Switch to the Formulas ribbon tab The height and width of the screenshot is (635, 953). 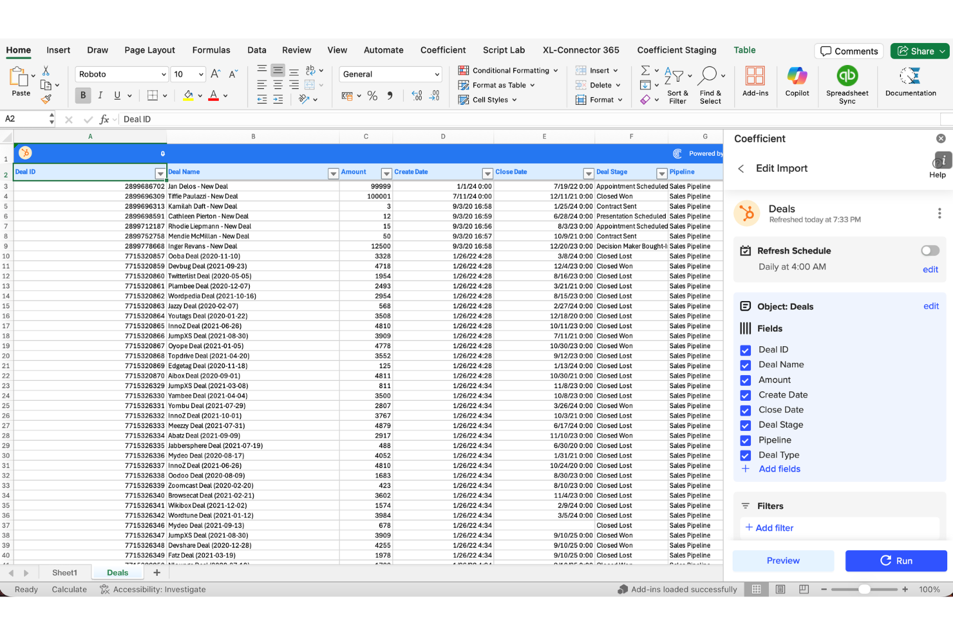tap(211, 50)
